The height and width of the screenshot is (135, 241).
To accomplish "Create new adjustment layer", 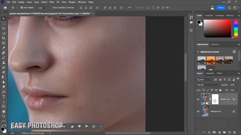I will click(219, 132).
